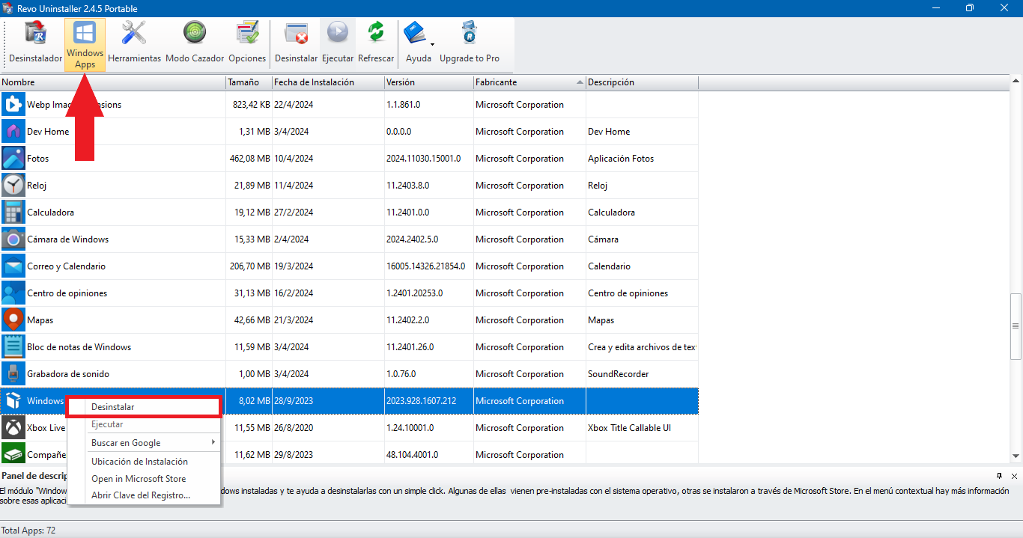Open Herramientas tools
This screenshot has height=538, width=1023.
(x=135, y=43)
